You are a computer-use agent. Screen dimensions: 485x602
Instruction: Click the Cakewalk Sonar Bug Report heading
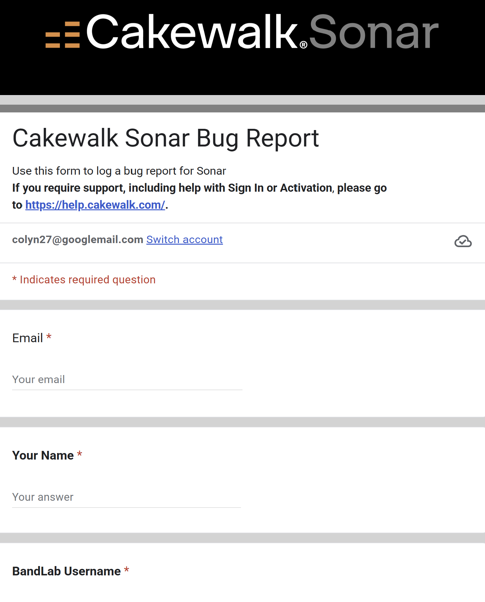(x=166, y=138)
